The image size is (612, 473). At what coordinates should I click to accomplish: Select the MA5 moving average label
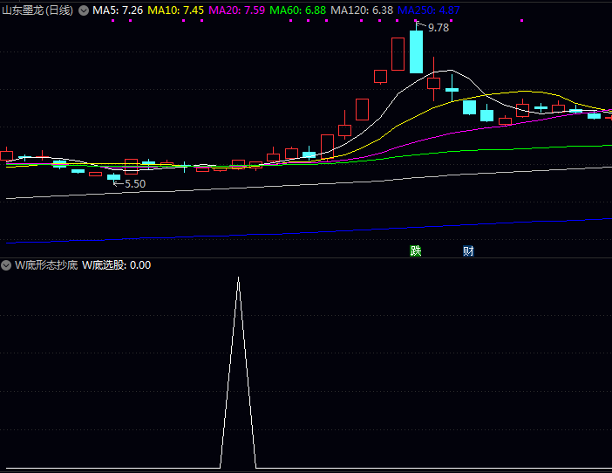pos(118,10)
